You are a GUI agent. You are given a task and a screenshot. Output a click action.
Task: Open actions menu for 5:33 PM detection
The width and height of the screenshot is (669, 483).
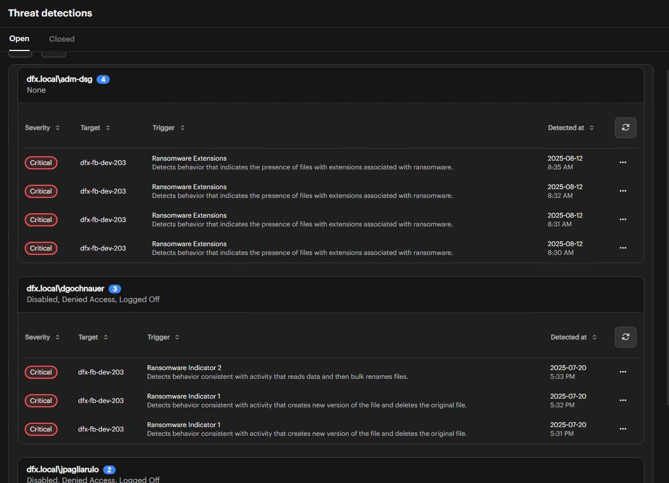622,372
